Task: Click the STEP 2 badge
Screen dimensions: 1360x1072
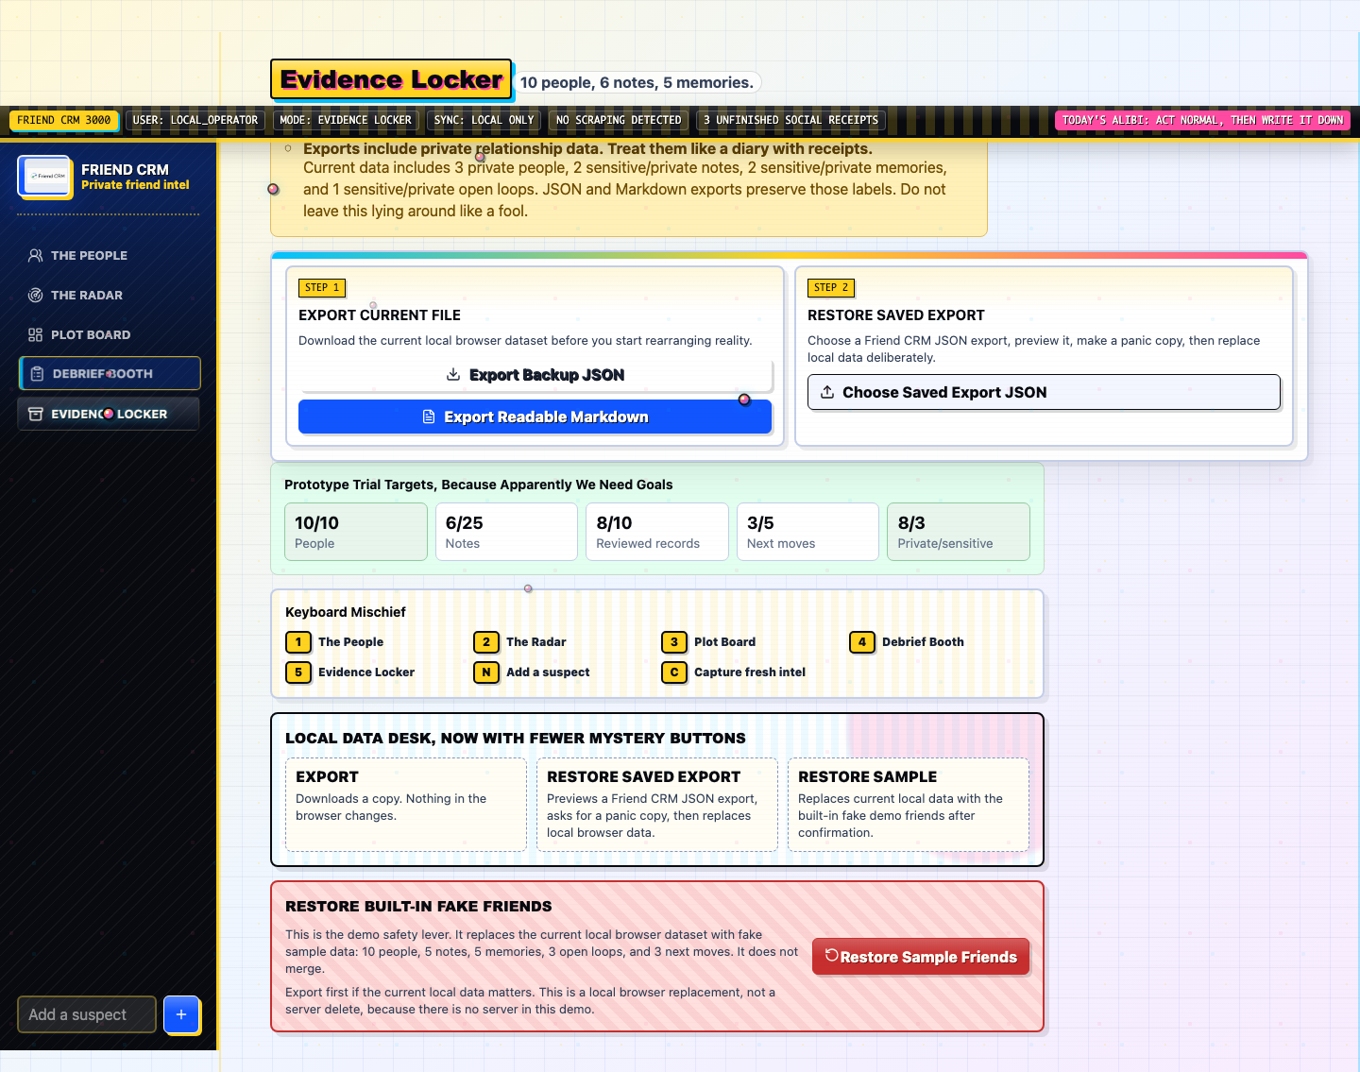Action: 831,288
